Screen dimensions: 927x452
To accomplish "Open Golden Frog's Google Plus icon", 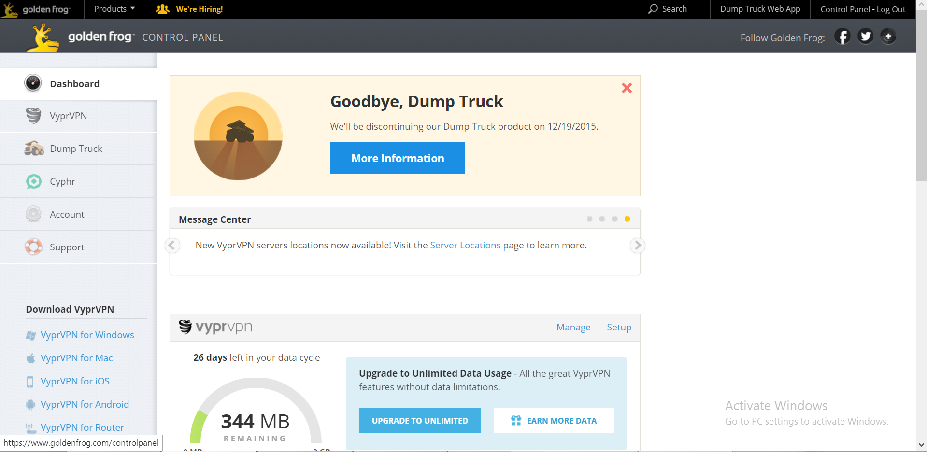I will [x=888, y=37].
